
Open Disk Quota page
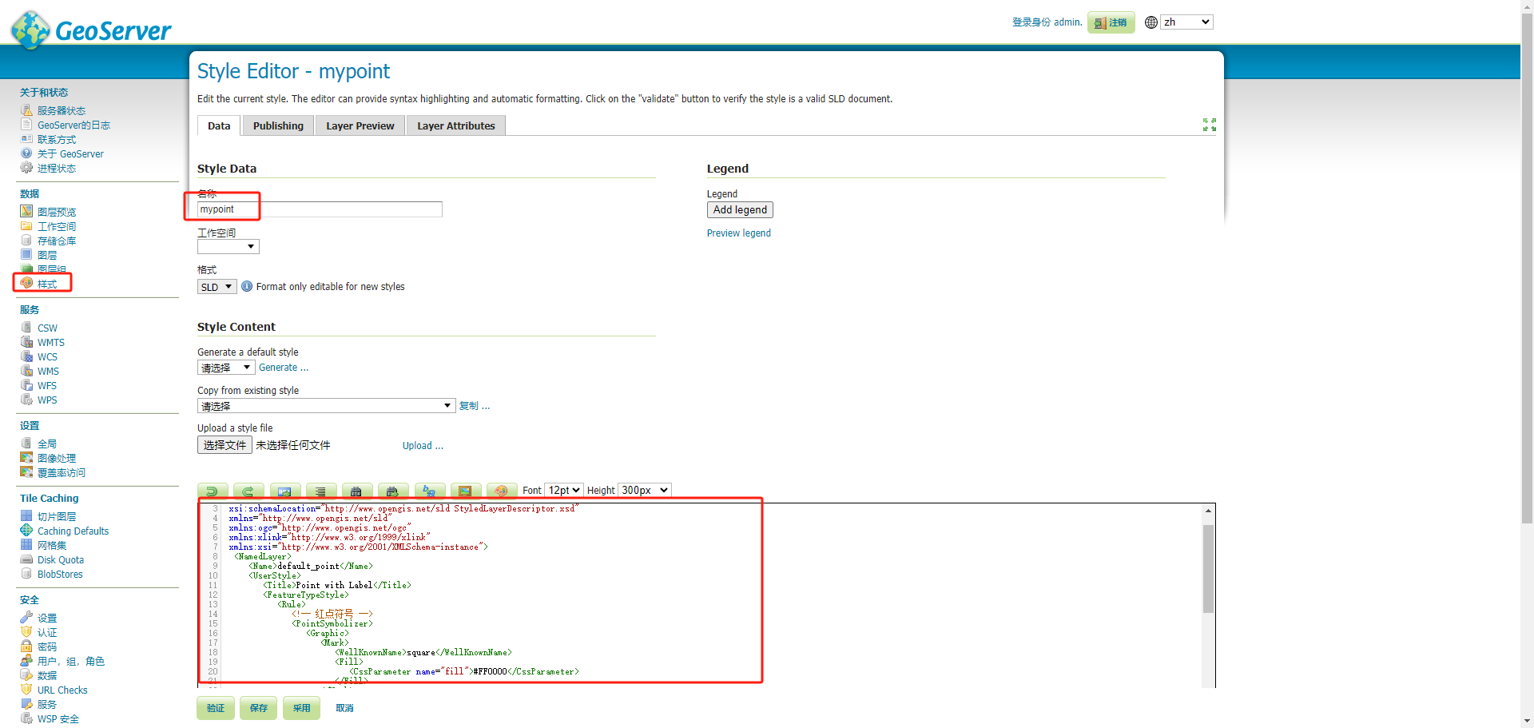point(61,560)
